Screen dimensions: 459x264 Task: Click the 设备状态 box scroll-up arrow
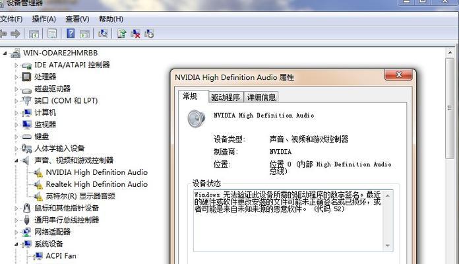388,195
